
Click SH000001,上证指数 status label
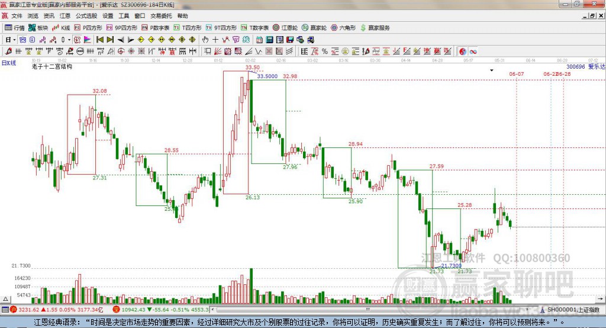tap(573, 310)
